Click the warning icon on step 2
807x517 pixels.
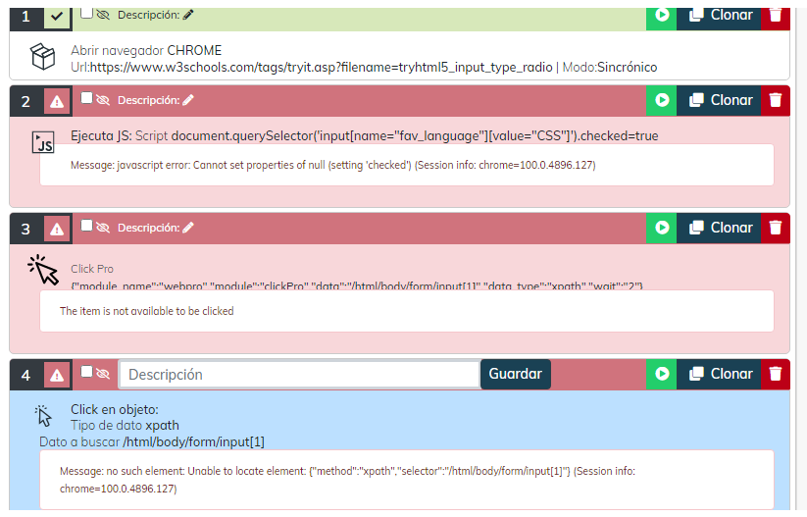(x=57, y=101)
